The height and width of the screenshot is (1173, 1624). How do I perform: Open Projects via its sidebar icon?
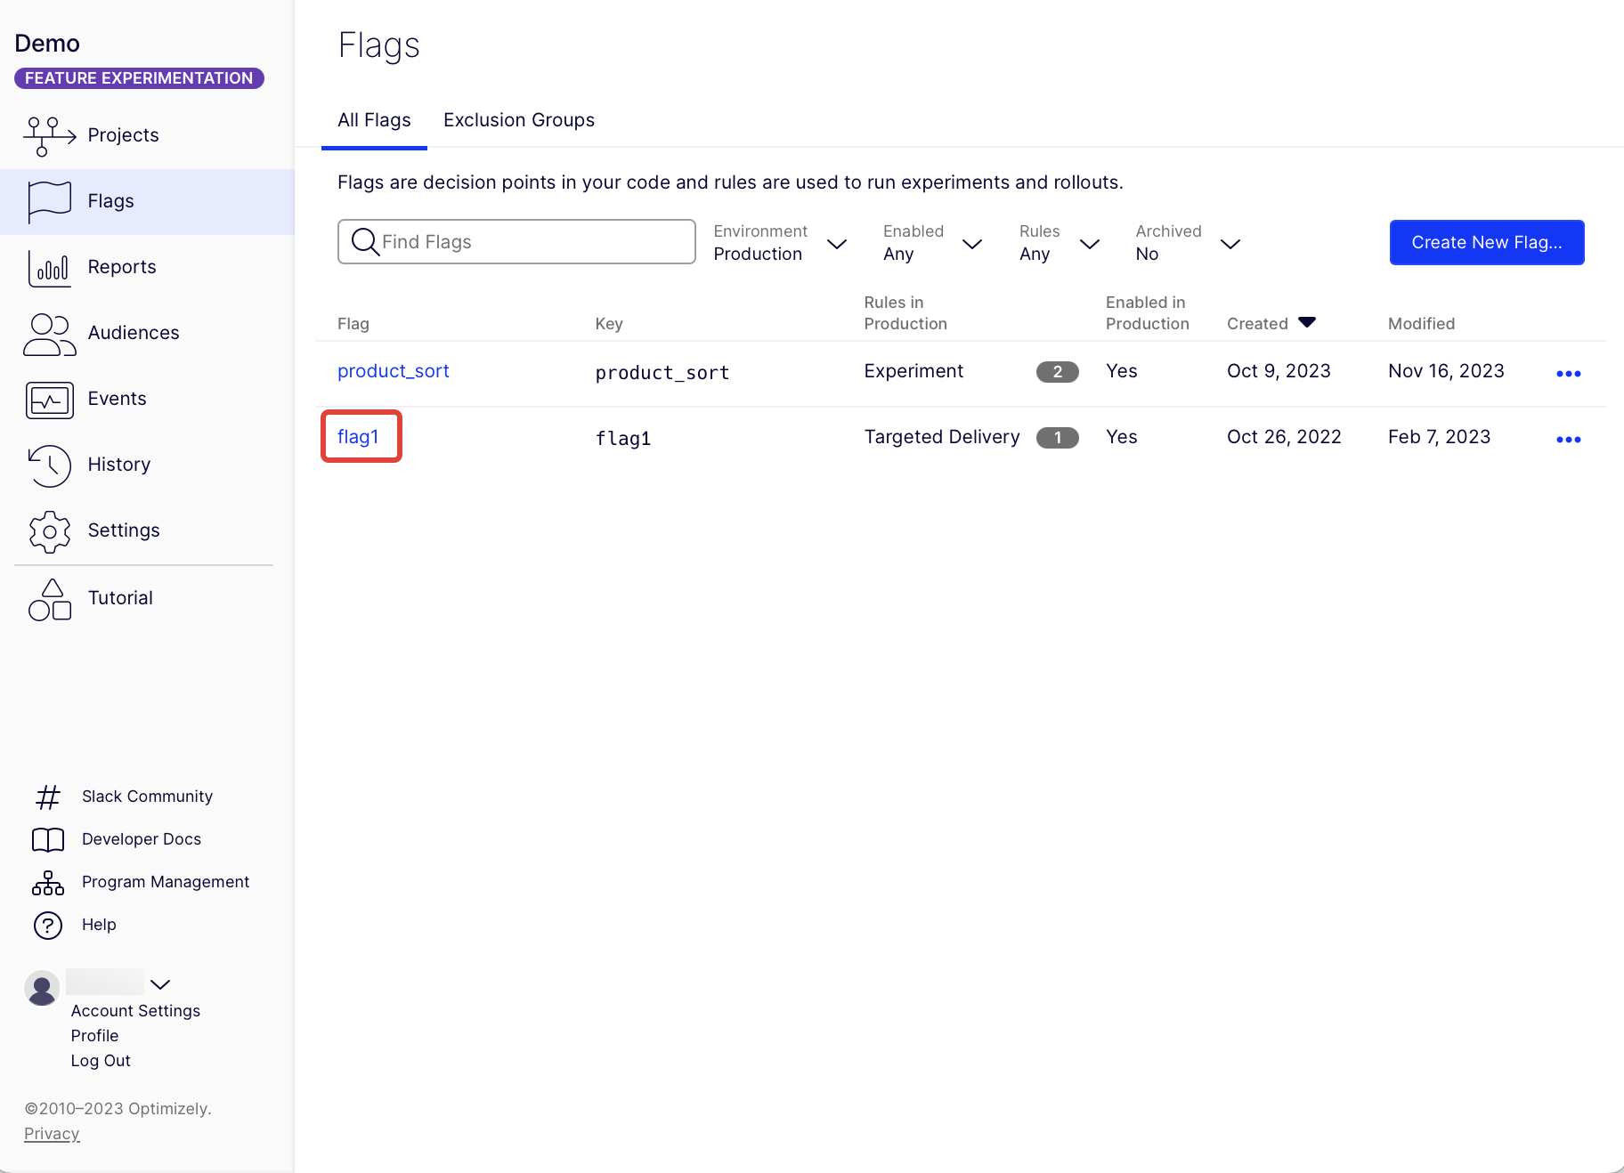(49, 136)
